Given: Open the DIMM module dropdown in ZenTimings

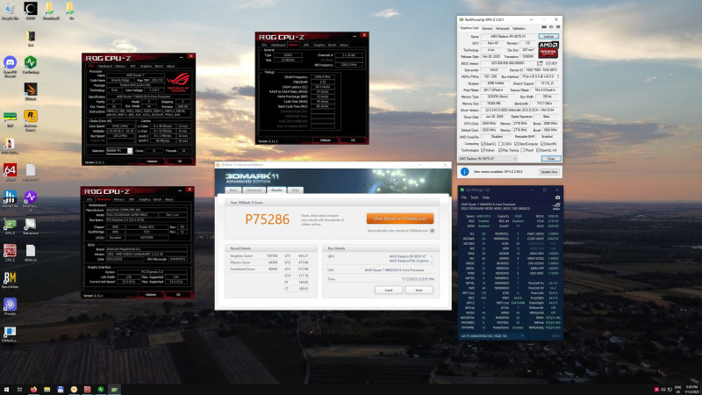Looking at the screenshot, I should [492, 335].
